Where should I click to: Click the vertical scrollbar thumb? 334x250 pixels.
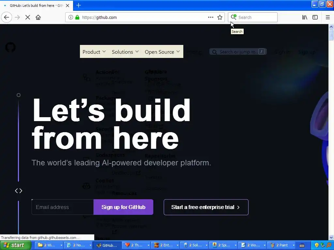(x=331, y=35)
